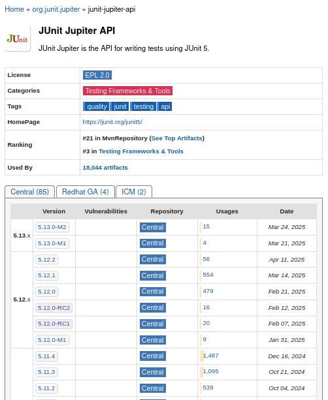This screenshot has width=328, height=400.
Task: Click the EPL 2.0 license badge
Action: [x=97, y=75]
